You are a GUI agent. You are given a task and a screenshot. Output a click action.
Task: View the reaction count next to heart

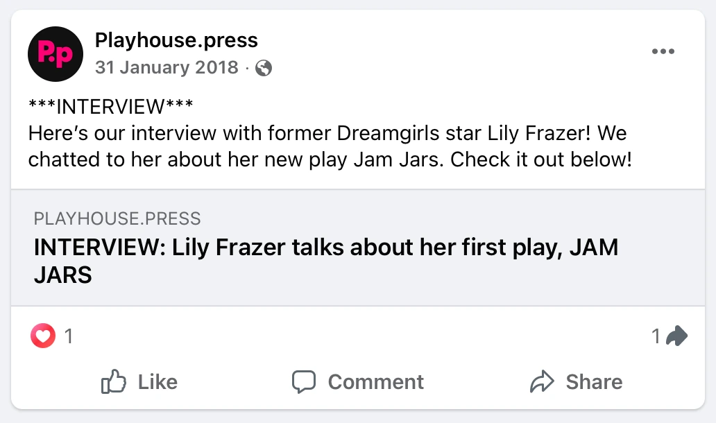coord(69,337)
